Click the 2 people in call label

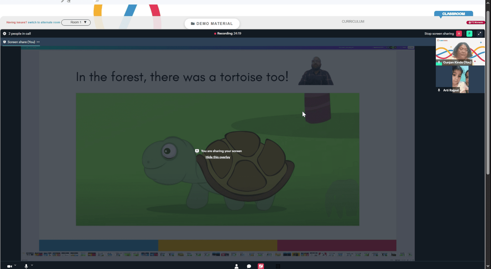20,33
